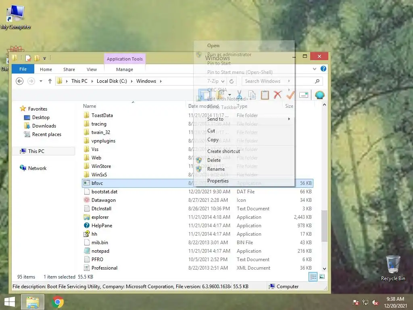
Task: Expand the chevron after This PC breadcrumb
Action: (92, 81)
